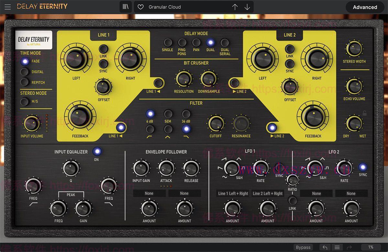Collapse the Advanced panel
388x252 pixels.
365,7
